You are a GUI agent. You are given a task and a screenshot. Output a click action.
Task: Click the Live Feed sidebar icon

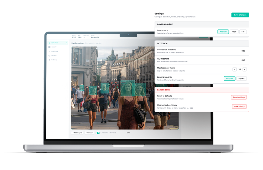49,43
